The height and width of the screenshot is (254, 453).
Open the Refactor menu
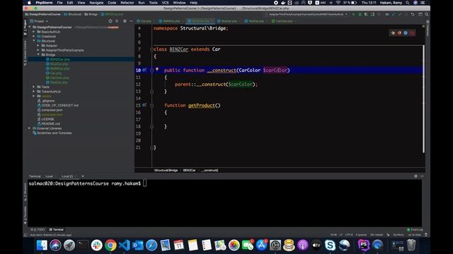[x=127, y=3]
